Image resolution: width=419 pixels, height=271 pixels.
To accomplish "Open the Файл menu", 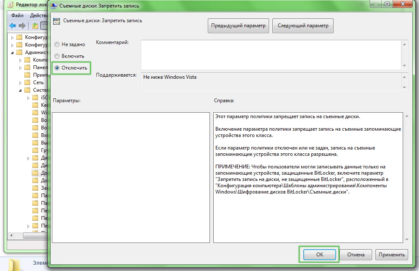I will [x=17, y=15].
